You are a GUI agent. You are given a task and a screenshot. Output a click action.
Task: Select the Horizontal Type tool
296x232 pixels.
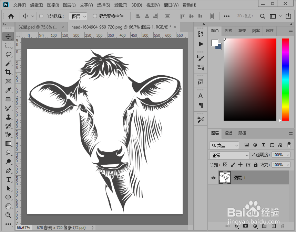pyautogui.click(x=8, y=179)
